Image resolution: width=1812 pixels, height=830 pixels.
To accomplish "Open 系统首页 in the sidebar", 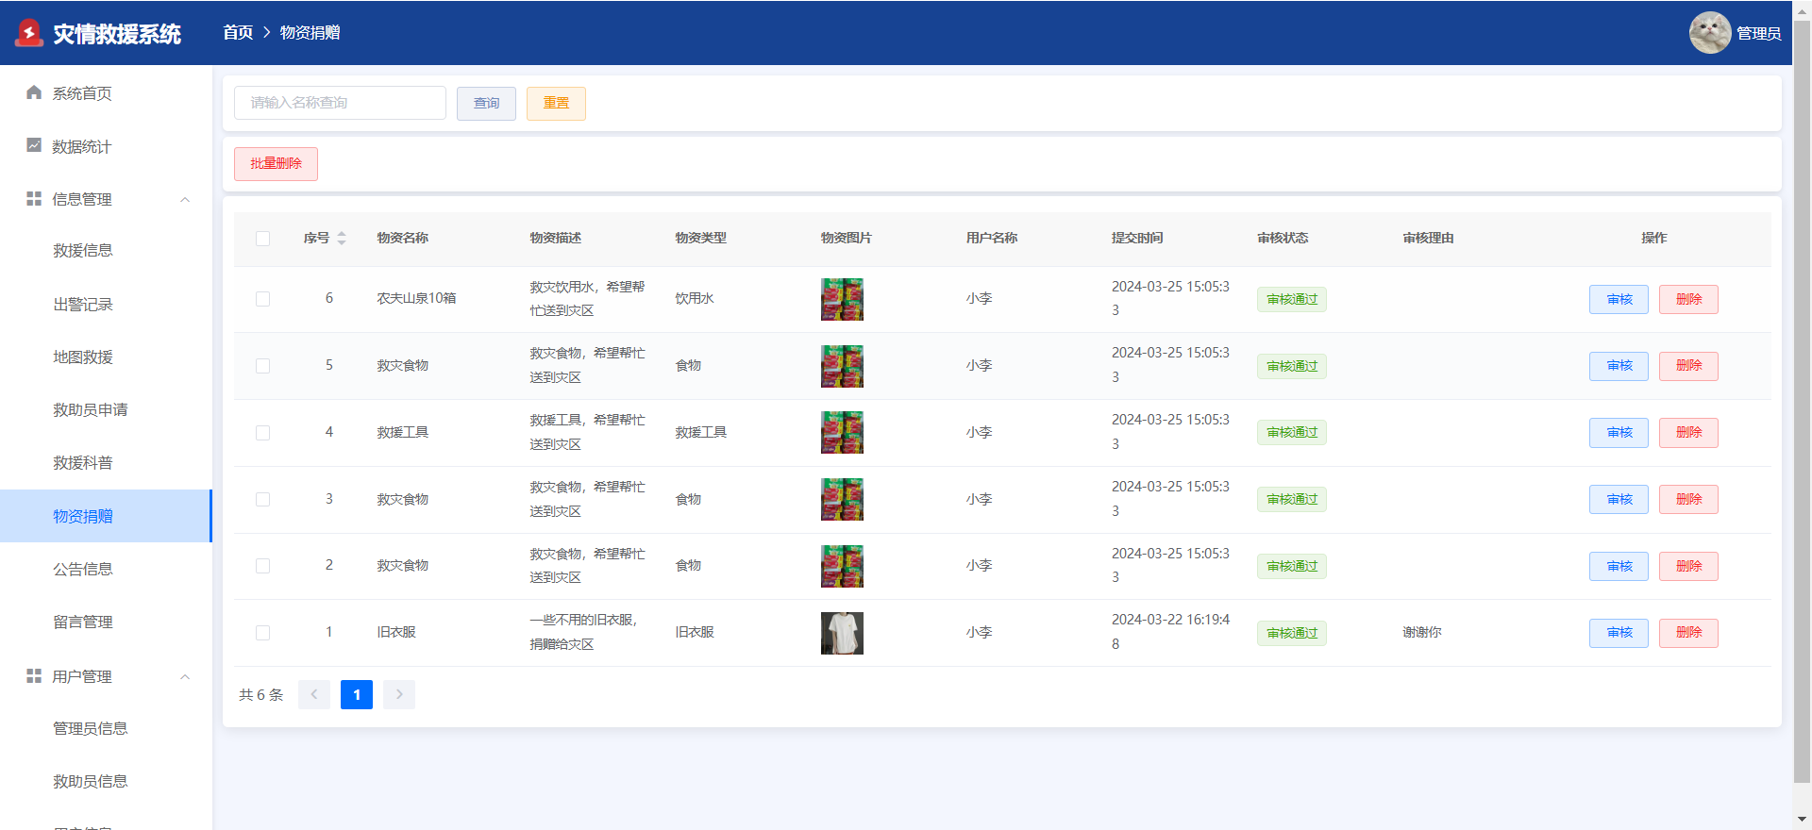I will coord(106,93).
